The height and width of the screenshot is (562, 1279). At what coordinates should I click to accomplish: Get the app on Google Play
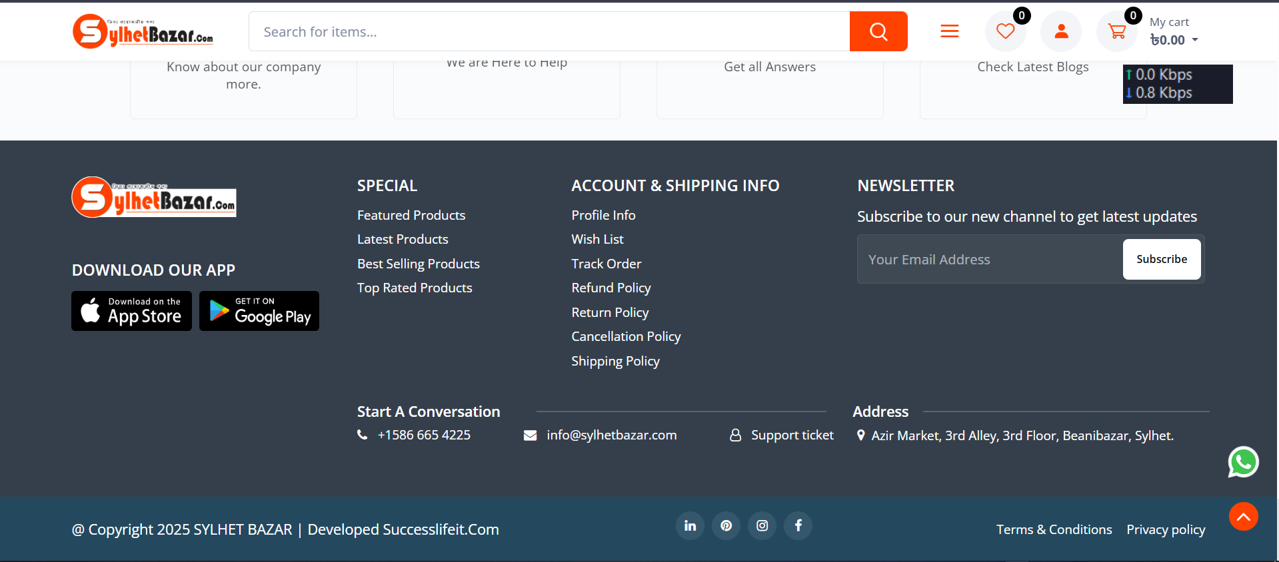(x=259, y=311)
